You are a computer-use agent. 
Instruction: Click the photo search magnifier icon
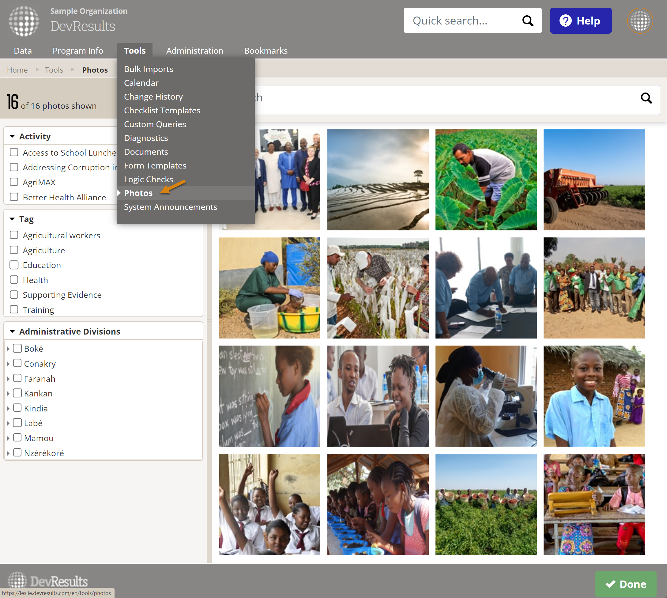click(x=646, y=98)
